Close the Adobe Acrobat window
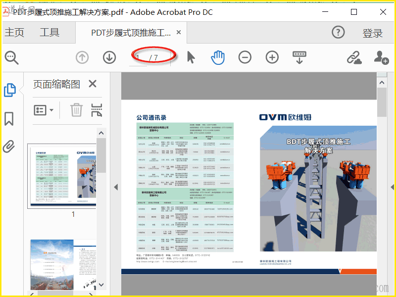This screenshot has height=297, width=396. pyautogui.click(x=383, y=12)
